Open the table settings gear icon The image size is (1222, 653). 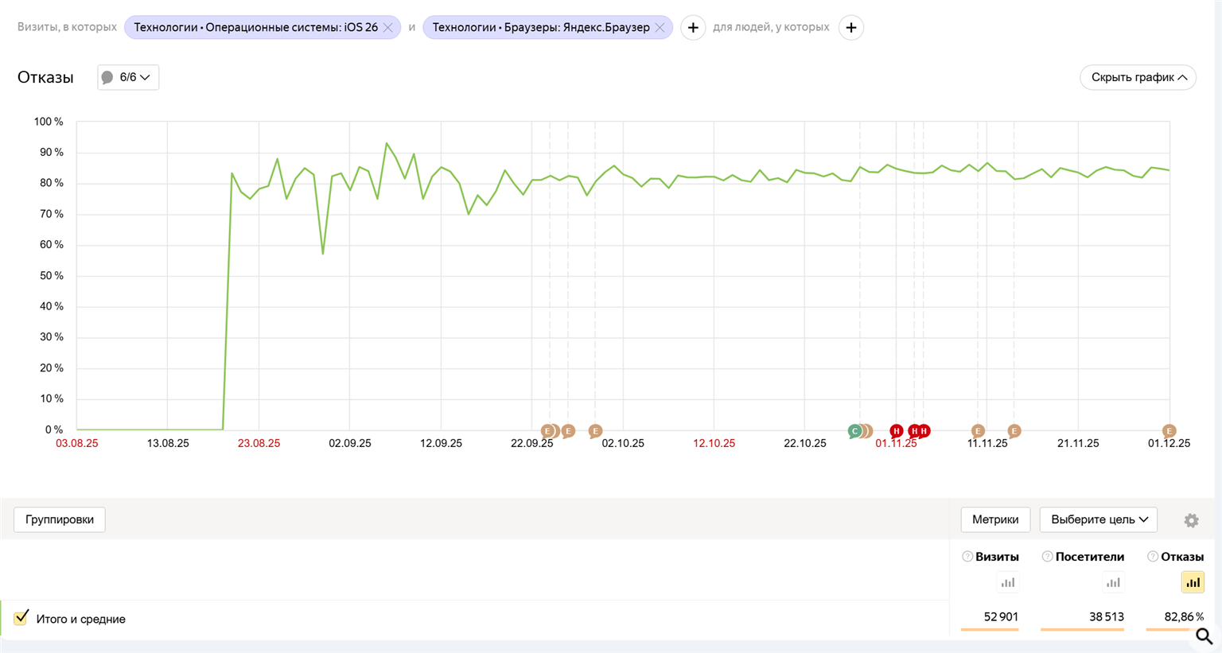(1191, 520)
